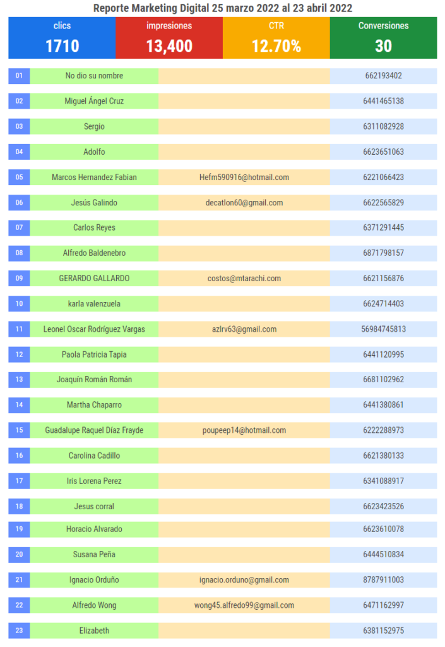Click email ignacio.orduno@gmail.com

pos(244,580)
